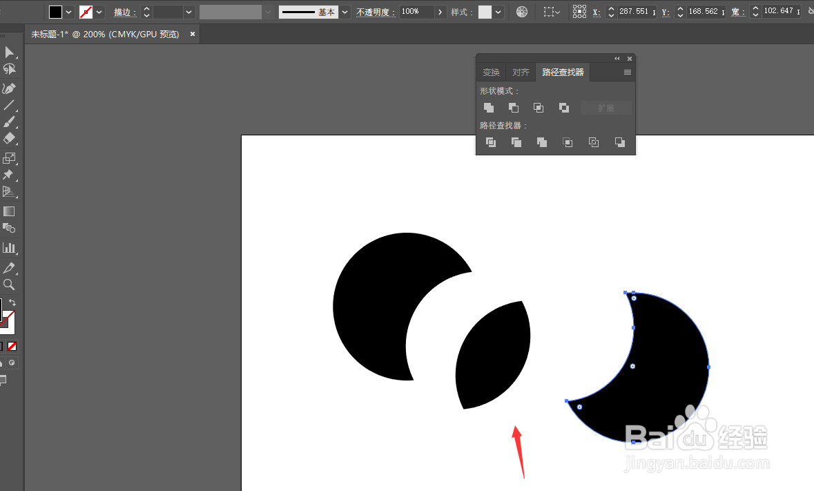Screen dimensions: 814x491
Task: Click the X coordinate label link
Action: 597,12
